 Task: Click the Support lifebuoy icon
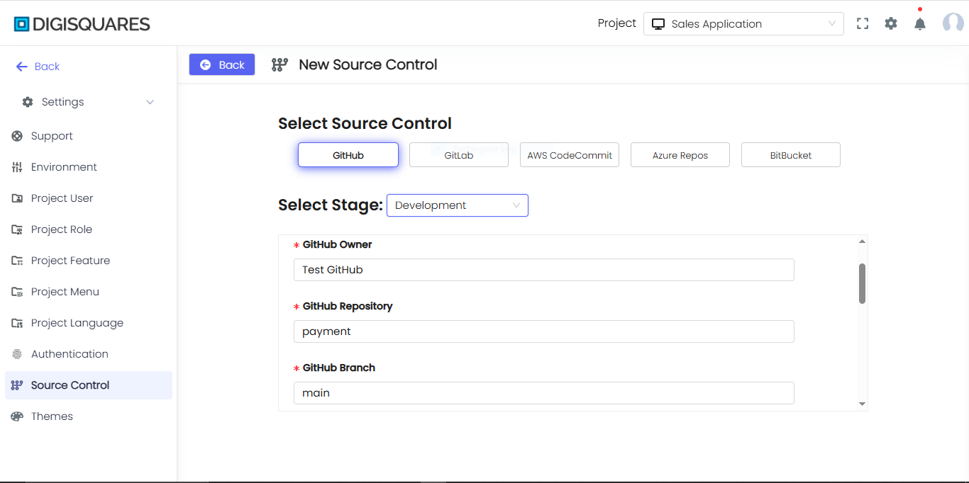(x=17, y=136)
